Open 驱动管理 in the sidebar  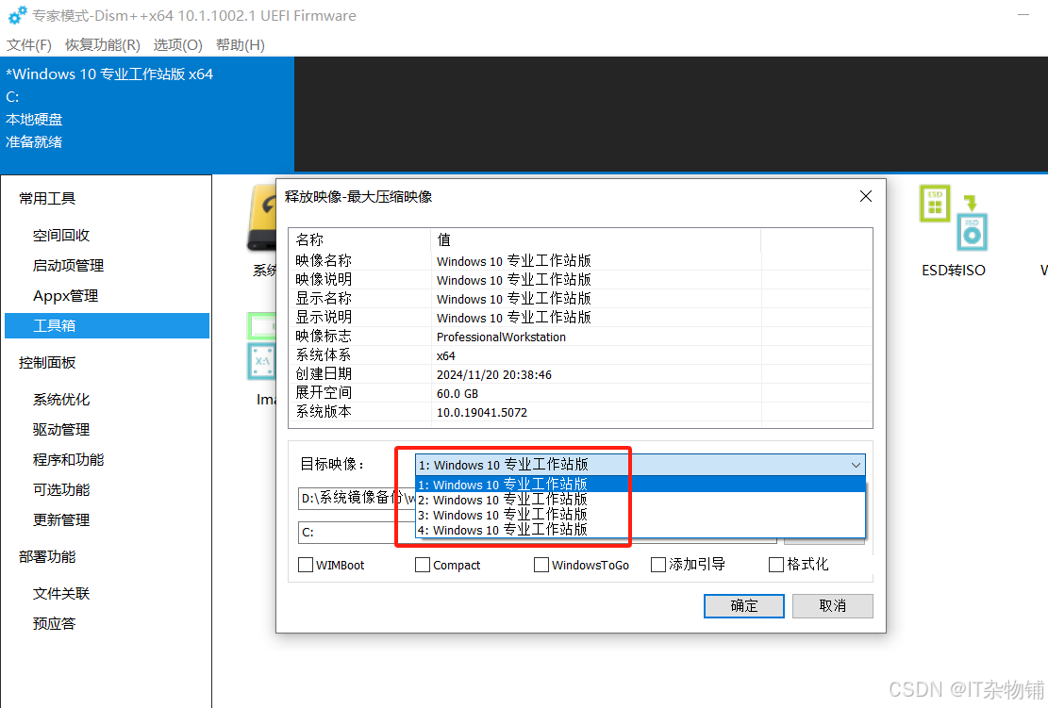click(x=60, y=430)
